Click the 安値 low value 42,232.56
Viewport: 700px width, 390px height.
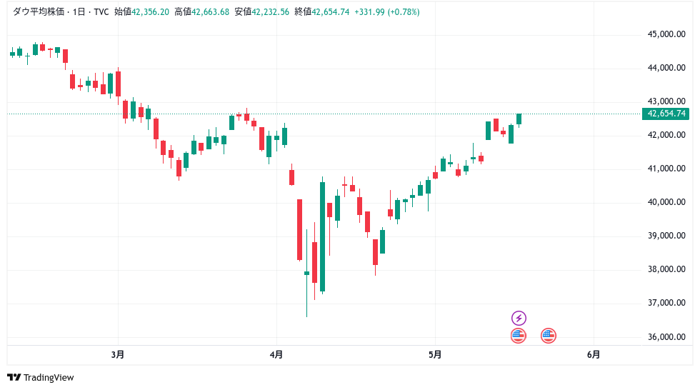(271, 12)
